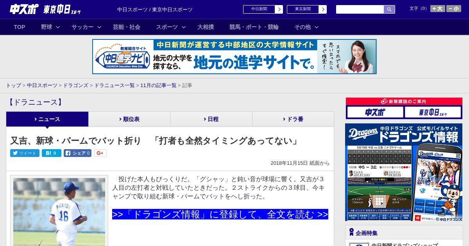Image resolution: width=469 pixels, height=246 pixels.
Task: Decrease font size with －小 button
Action: 454,9
